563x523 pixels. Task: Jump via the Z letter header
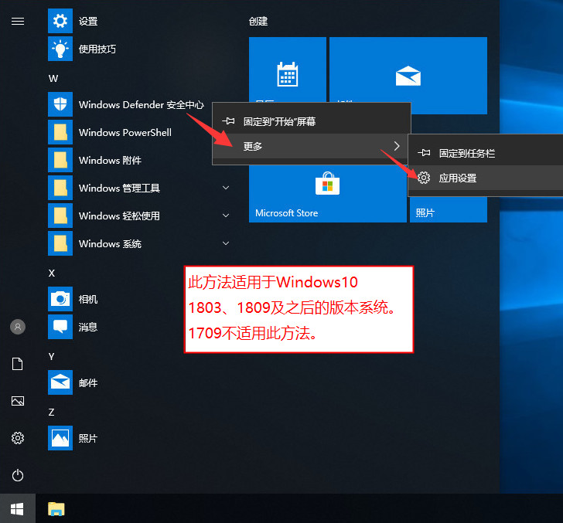point(51,413)
